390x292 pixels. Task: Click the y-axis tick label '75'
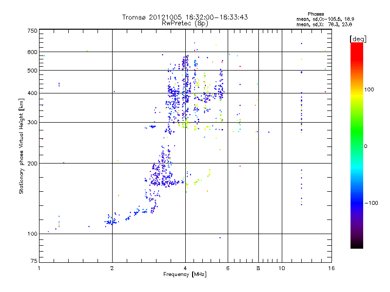pos(34,261)
